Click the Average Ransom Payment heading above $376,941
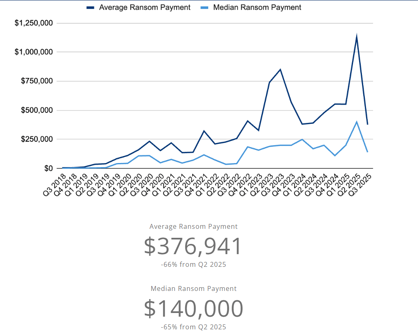Viewport: 418px width, 333px height. point(193,226)
